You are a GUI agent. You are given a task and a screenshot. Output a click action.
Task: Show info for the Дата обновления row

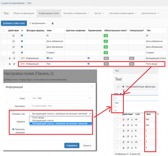(x=22, y=47)
